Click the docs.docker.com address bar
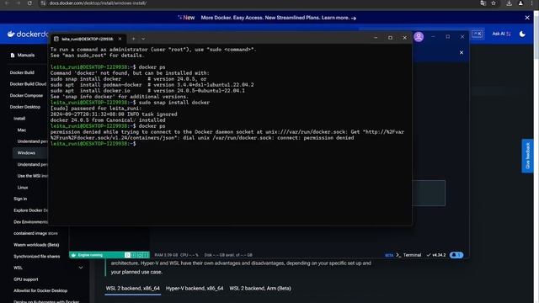539x303 pixels. (98, 3)
